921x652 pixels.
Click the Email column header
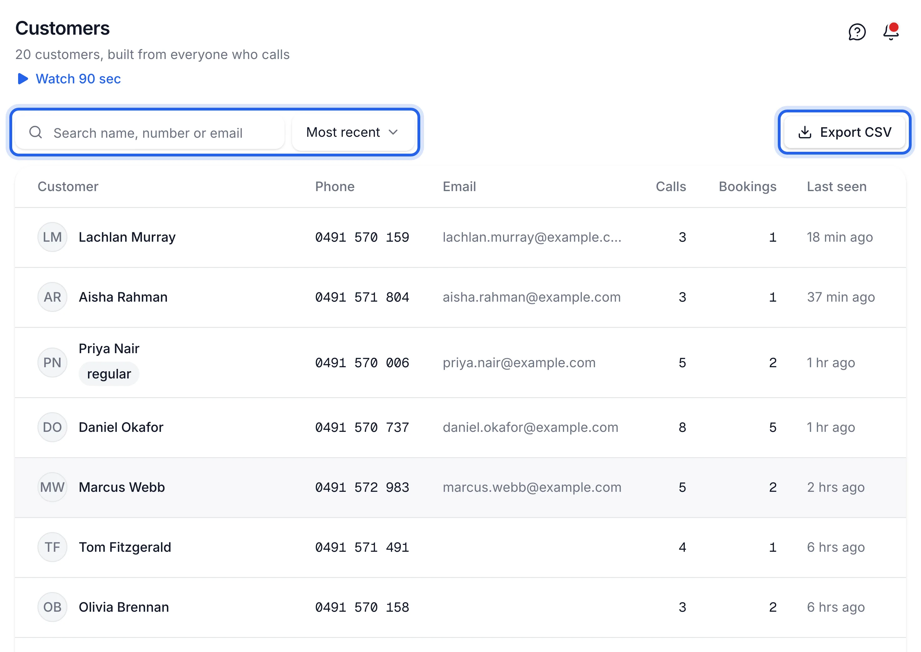(459, 187)
